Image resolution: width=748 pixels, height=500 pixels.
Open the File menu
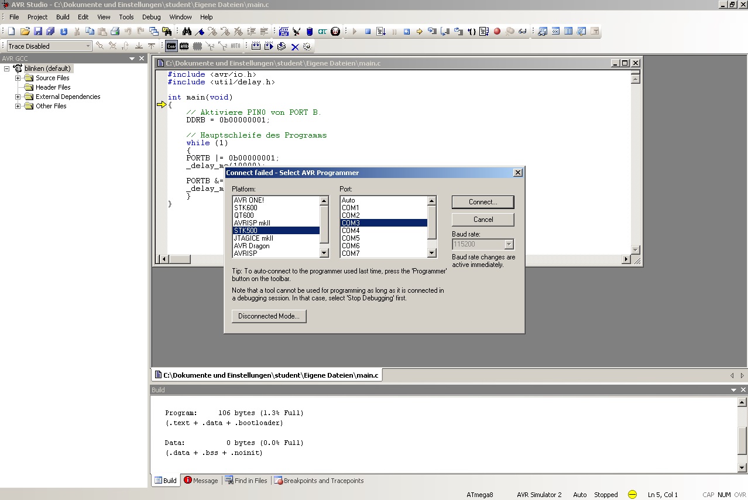click(x=14, y=17)
